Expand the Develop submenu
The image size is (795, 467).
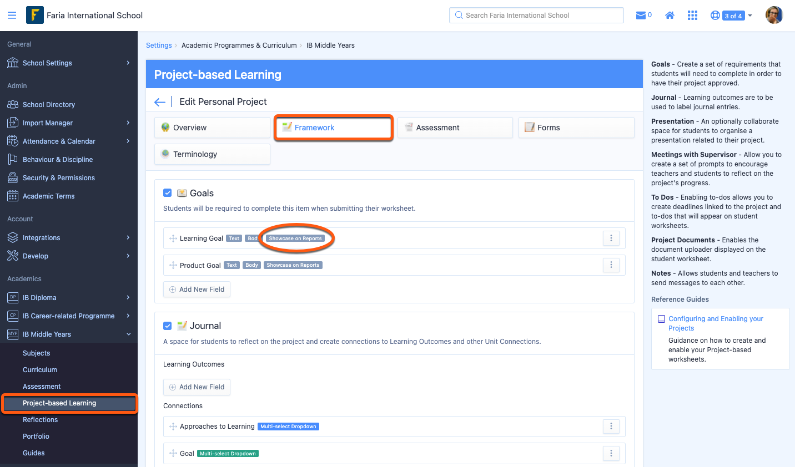[128, 256]
